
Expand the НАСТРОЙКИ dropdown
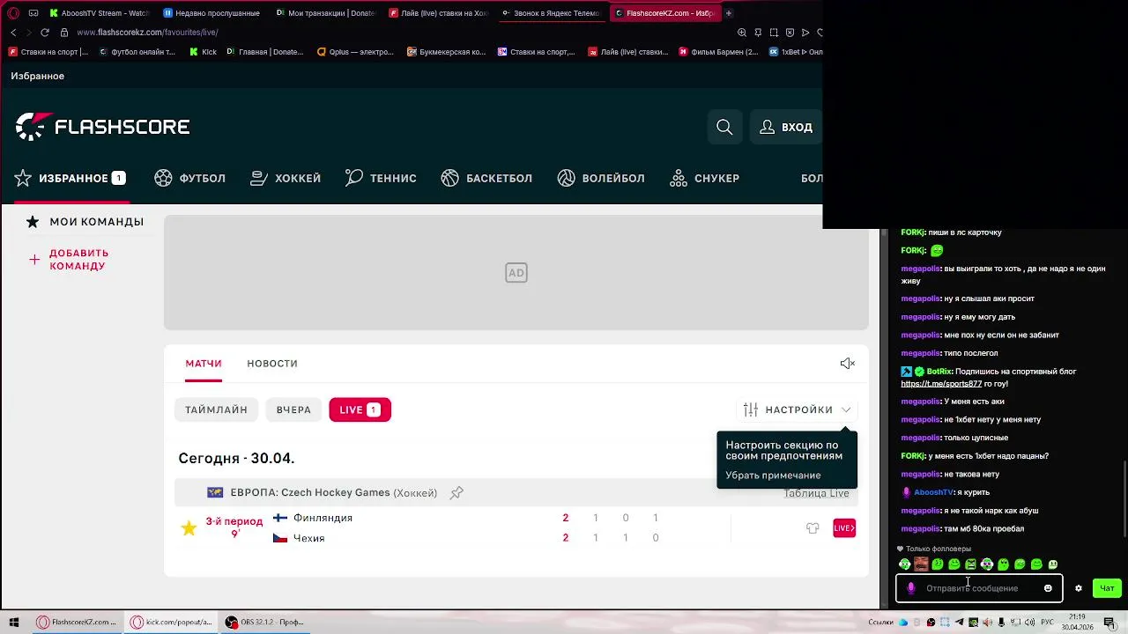797,409
